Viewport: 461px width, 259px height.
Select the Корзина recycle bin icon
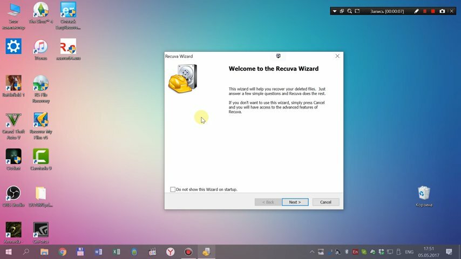point(424,196)
